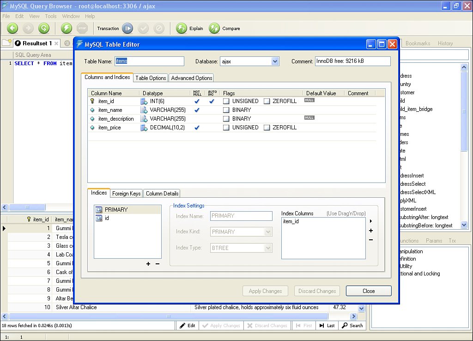Open the Tools menu
Image resolution: width=473 pixels, height=341 pixels.
coord(51,16)
